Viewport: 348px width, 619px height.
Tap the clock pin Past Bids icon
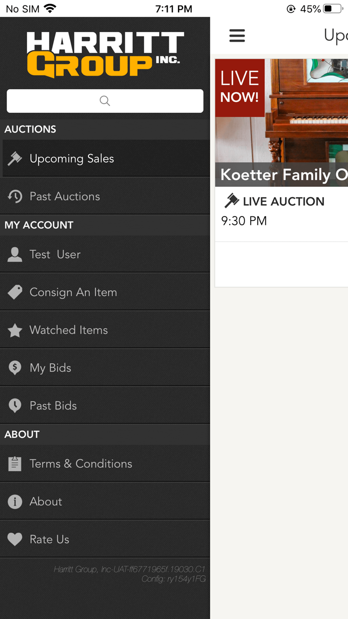15,406
